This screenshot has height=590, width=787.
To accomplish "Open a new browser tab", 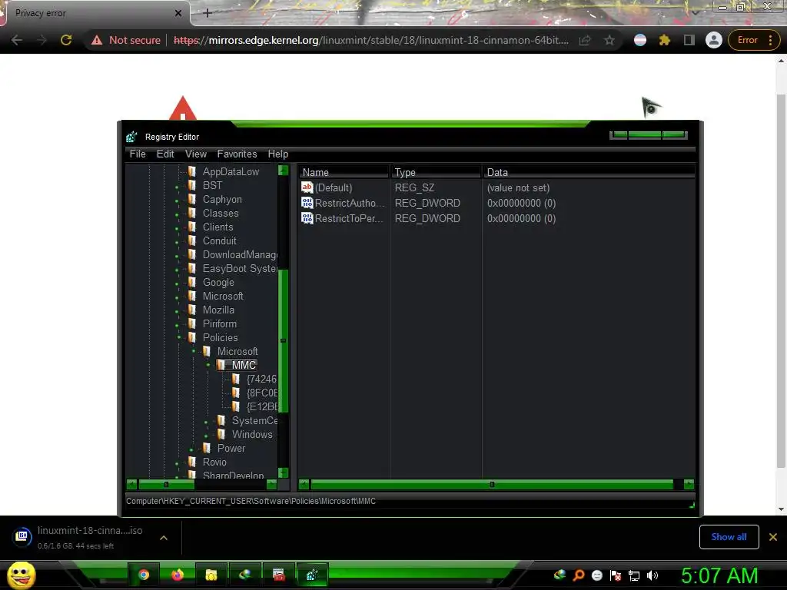I will (208, 13).
